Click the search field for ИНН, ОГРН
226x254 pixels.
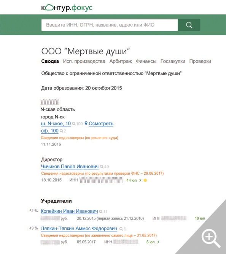pos(110,25)
